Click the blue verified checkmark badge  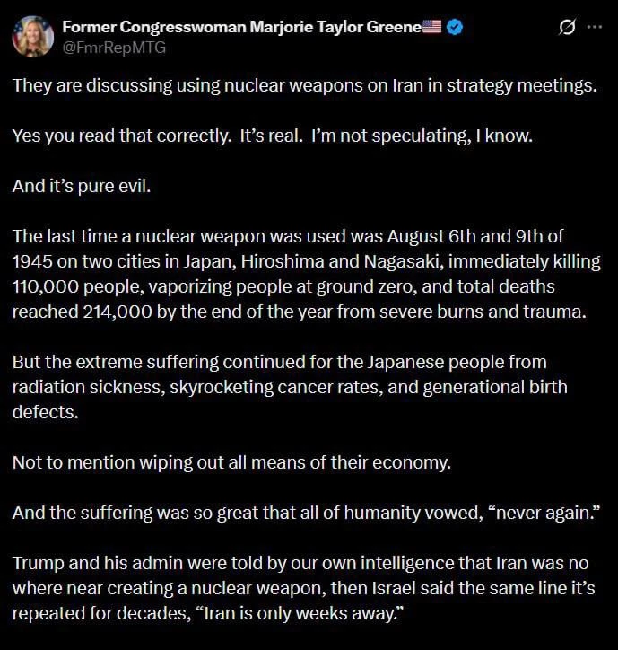(455, 27)
